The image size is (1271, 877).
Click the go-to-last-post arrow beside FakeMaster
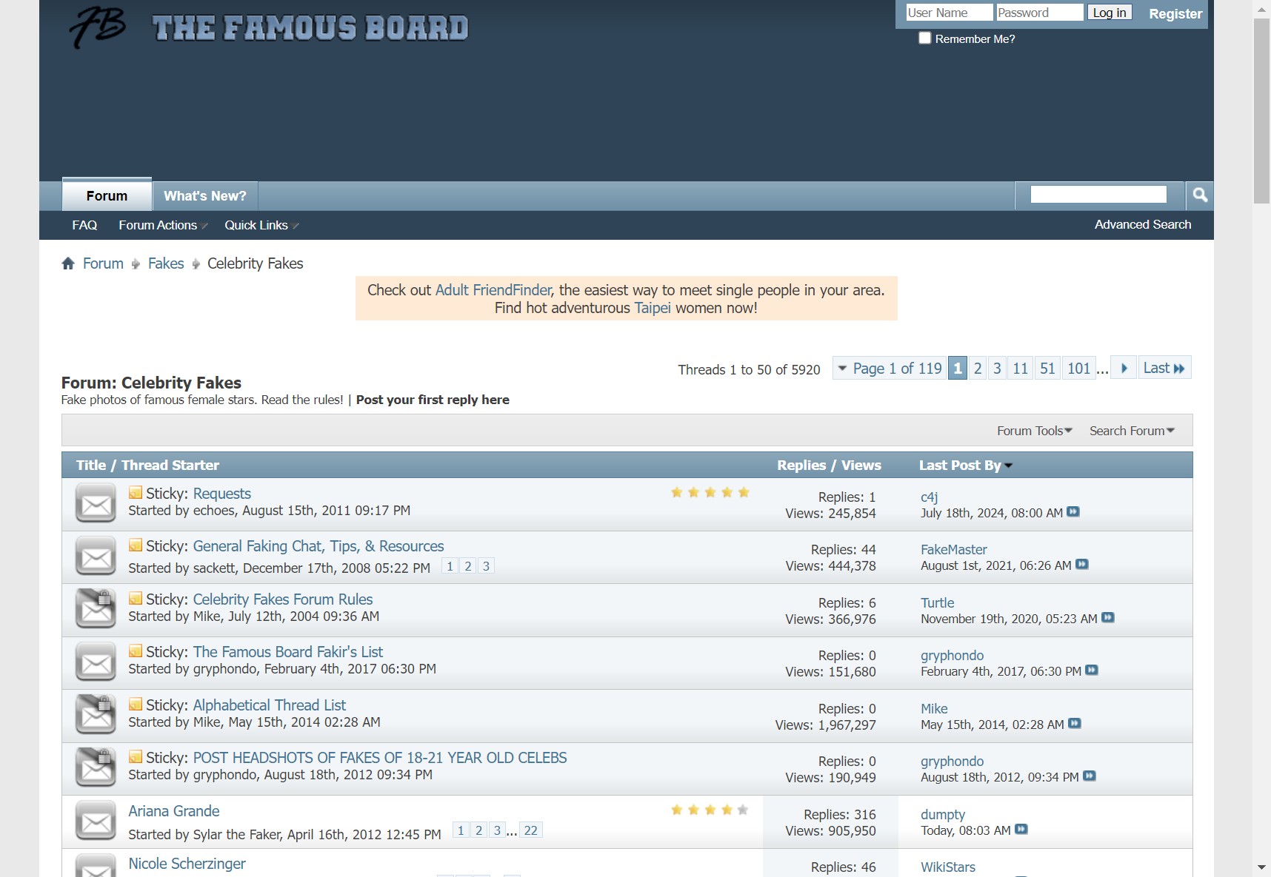pyautogui.click(x=1083, y=564)
